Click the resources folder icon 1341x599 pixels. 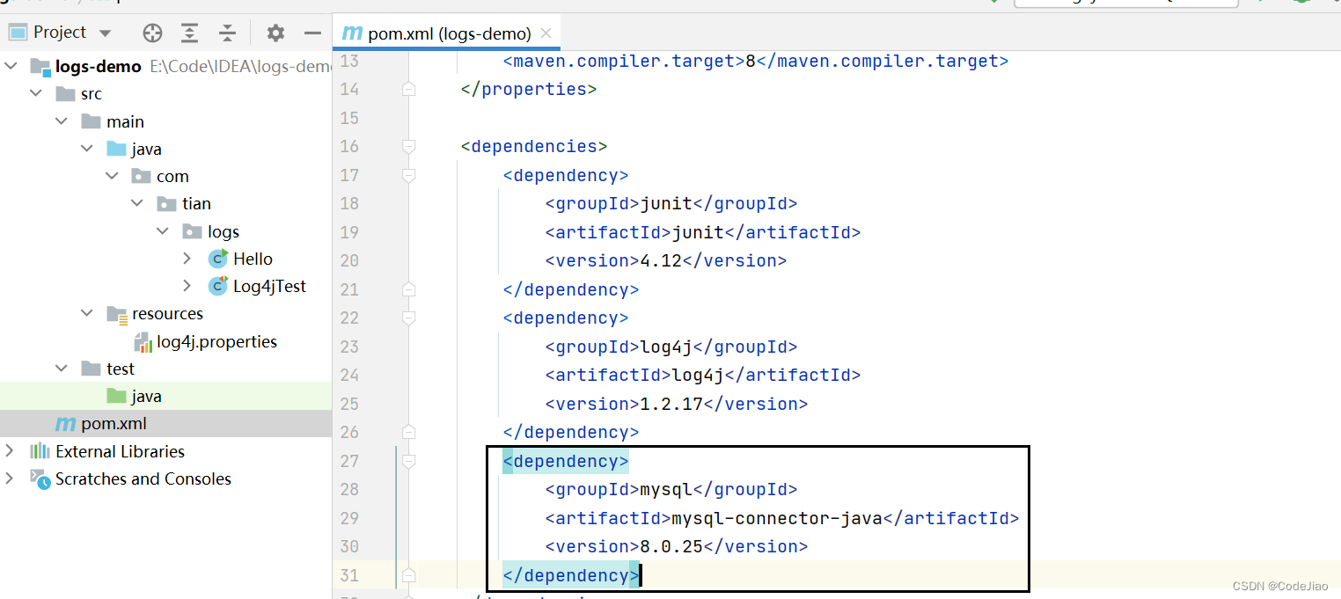[116, 314]
